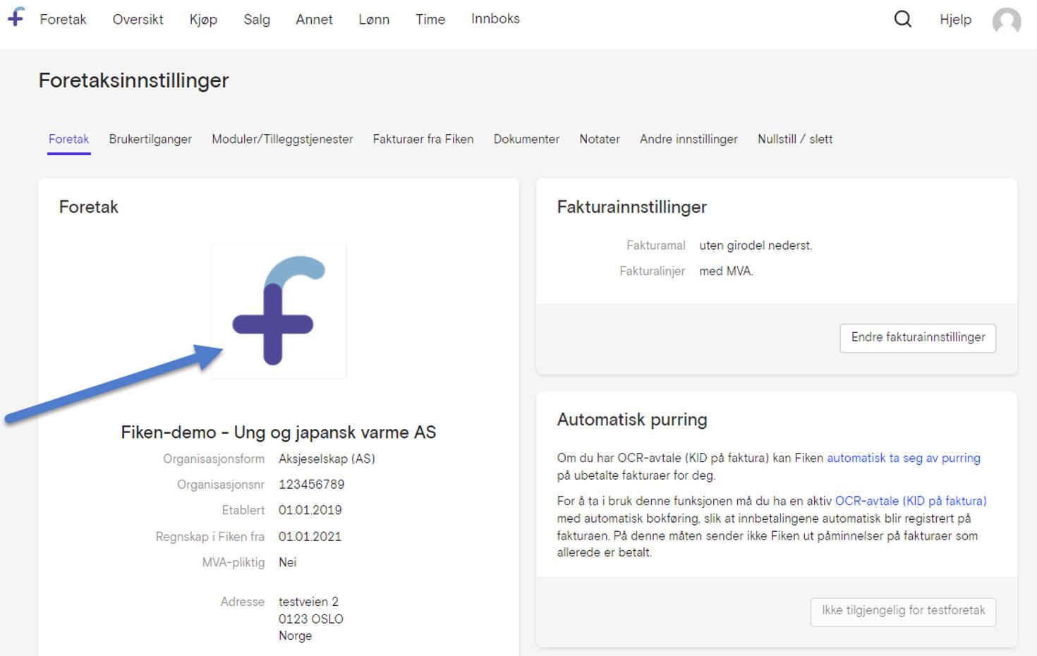Screen dimensions: 1037x656
Task: Switch to the Dokumenter tab
Action: 526,139
